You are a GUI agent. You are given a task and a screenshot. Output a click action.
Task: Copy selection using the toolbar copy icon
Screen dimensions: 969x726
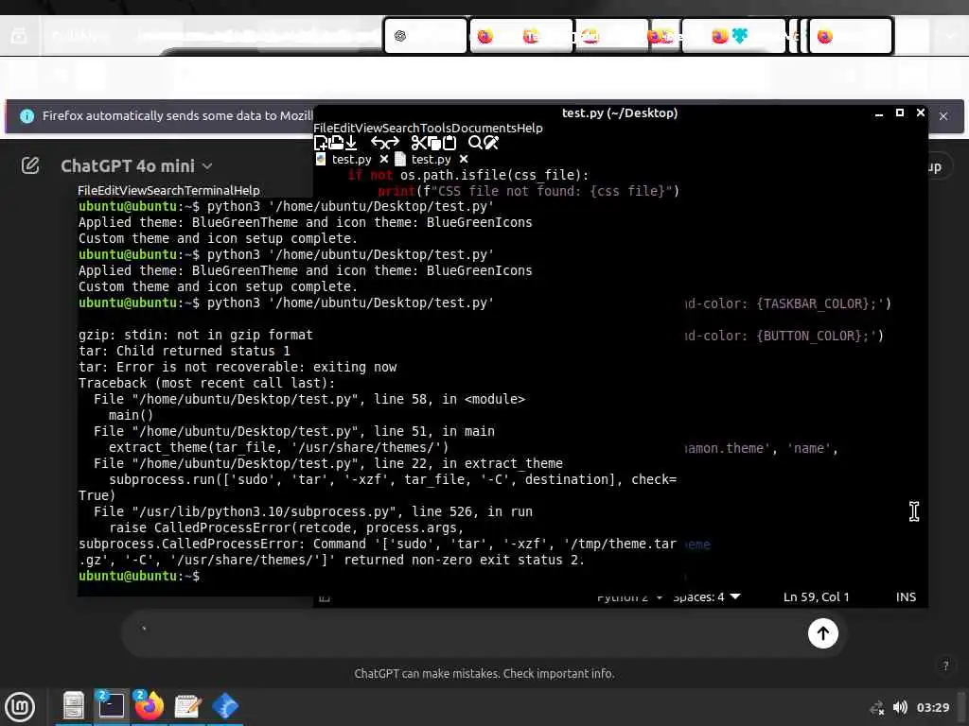434,144
